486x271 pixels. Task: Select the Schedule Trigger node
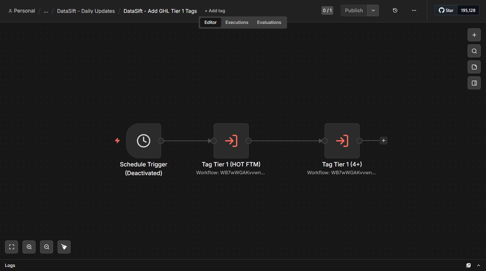[144, 141]
